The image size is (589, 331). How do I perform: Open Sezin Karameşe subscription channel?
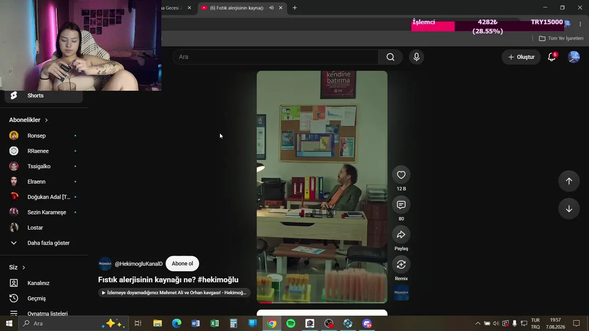tap(44, 212)
